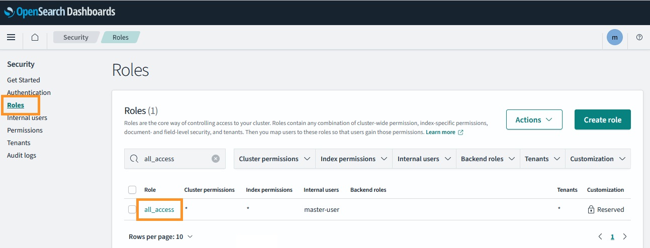Click the external link icon beside Learn more
Viewport: 650px width, 248px height.
[x=460, y=133]
